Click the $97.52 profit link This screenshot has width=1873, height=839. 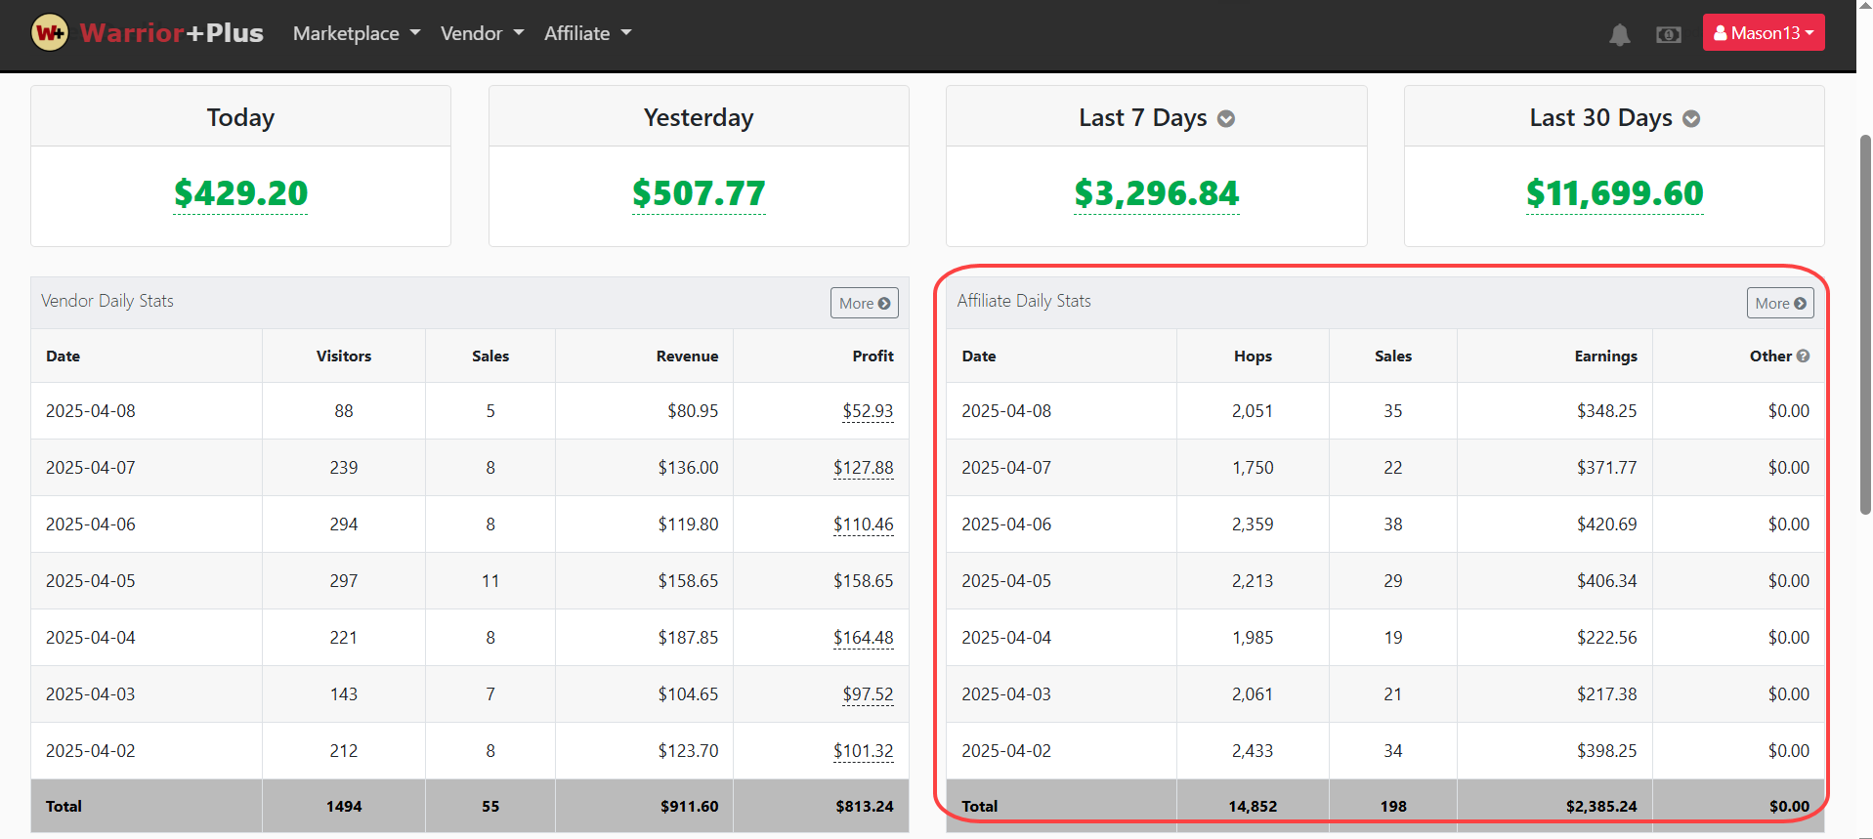coord(868,694)
